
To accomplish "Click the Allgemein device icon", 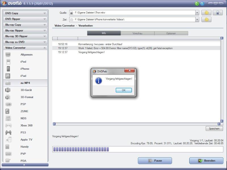I will click(8, 55).
